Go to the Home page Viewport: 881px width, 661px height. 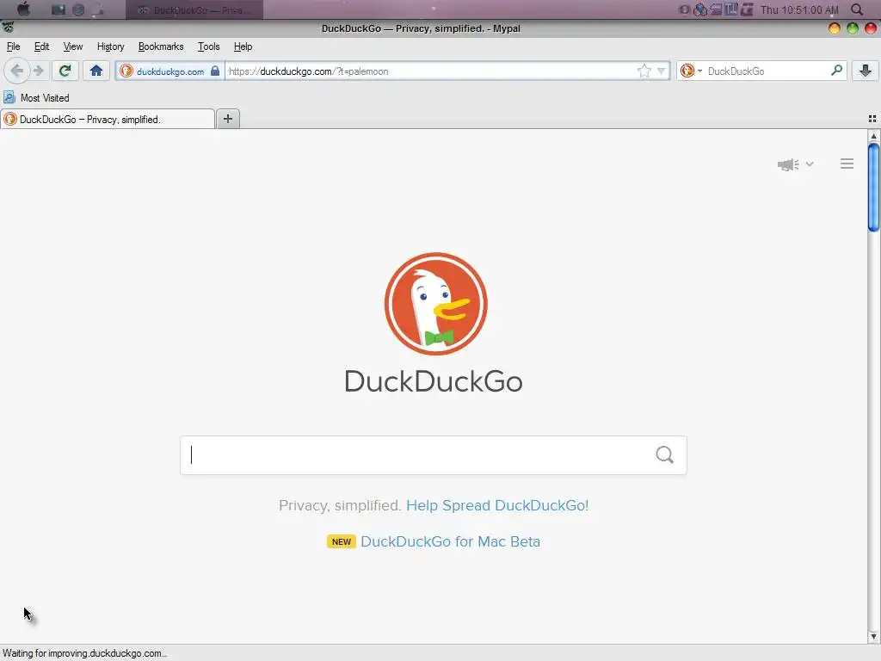(96, 71)
